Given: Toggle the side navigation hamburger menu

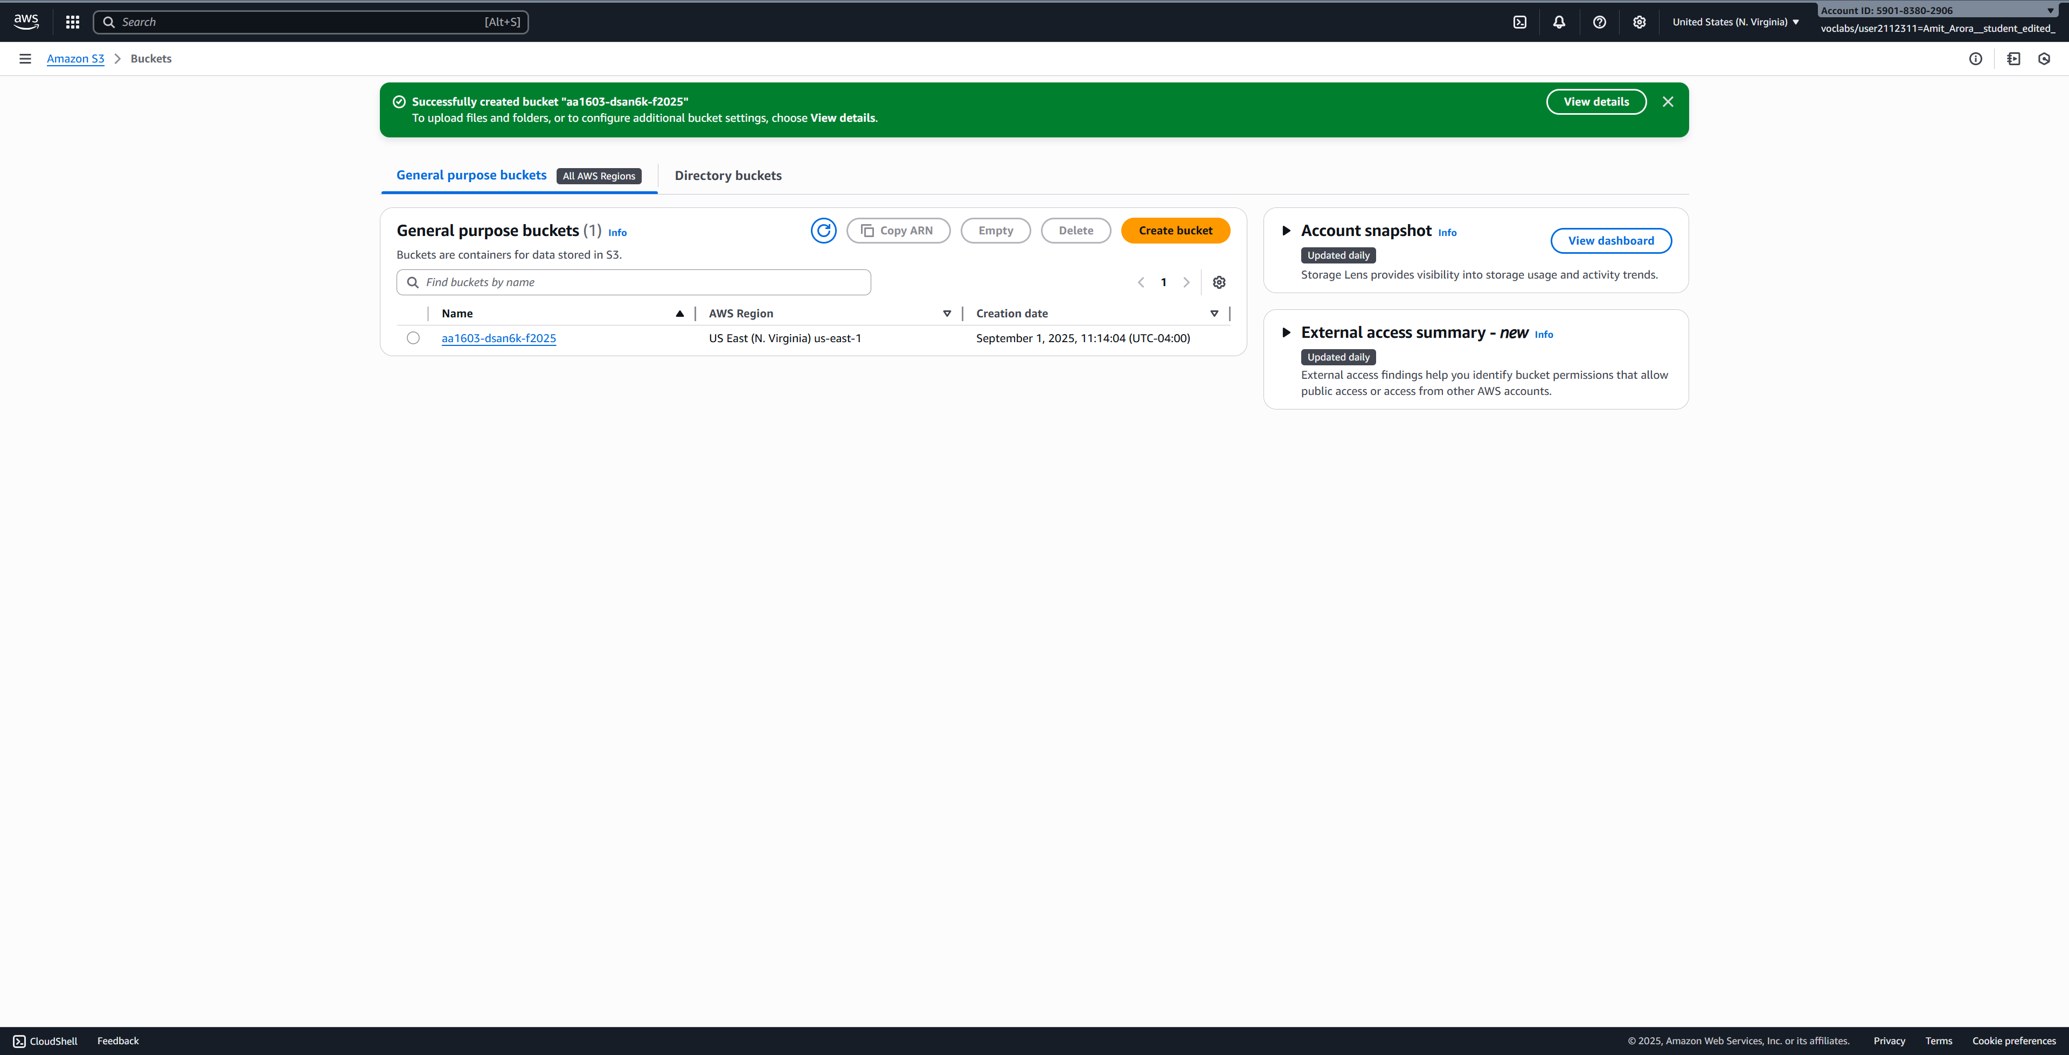Looking at the screenshot, I should pos(25,59).
